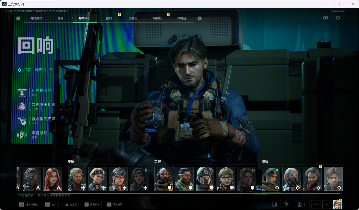Open the flag icon in bottom bar
Screen dimensions: 359x210
(x=287, y=204)
